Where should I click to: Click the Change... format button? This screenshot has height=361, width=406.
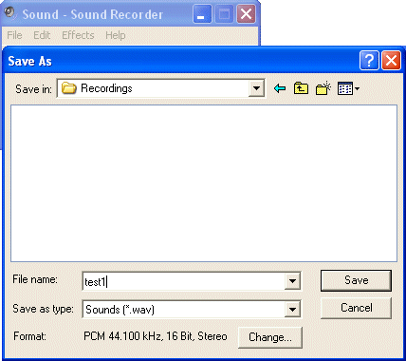(270, 337)
